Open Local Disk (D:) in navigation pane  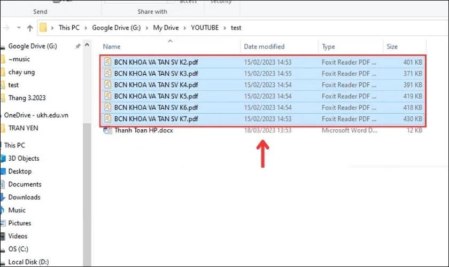(x=28, y=262)
